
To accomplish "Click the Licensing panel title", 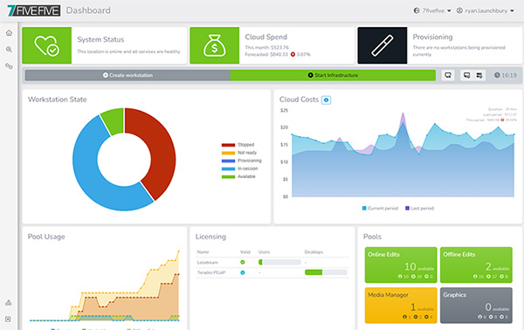I will pyautogui.click(x=210, y=237).
